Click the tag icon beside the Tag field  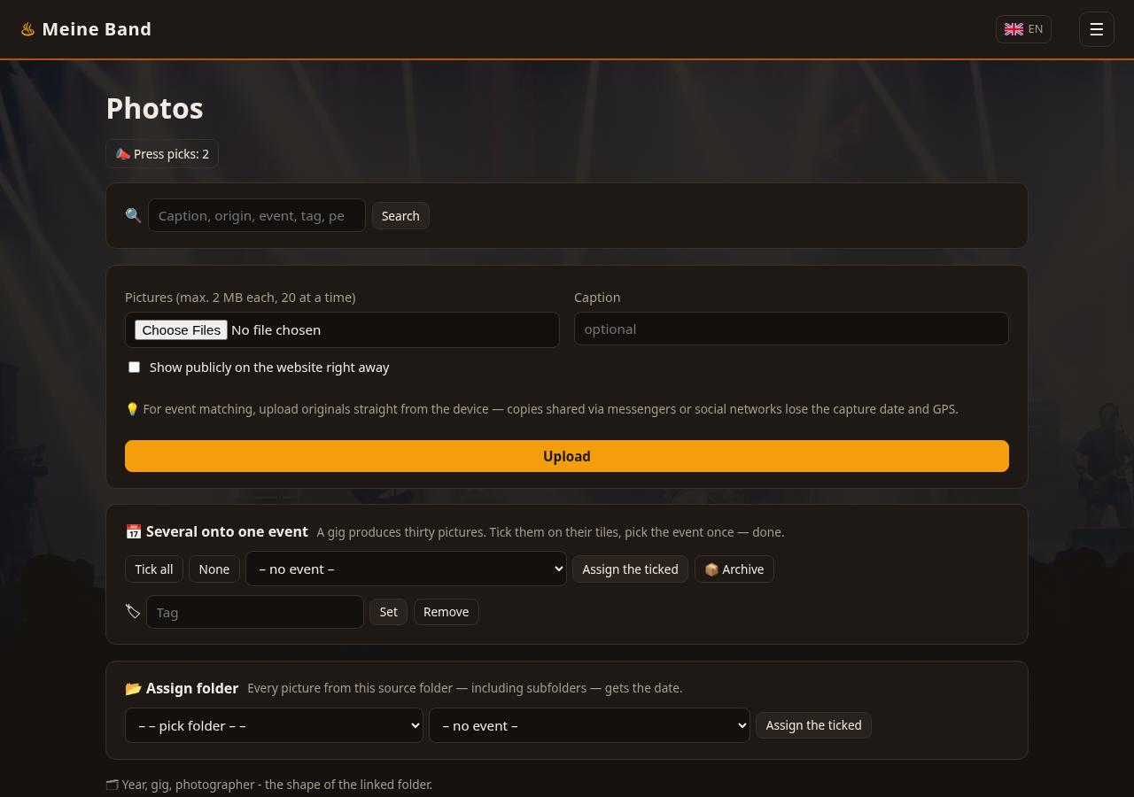click(133, 612)
